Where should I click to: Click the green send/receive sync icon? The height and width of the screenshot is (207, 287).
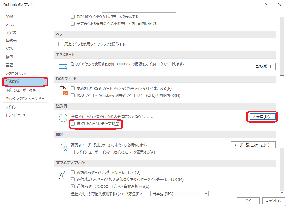63,118
